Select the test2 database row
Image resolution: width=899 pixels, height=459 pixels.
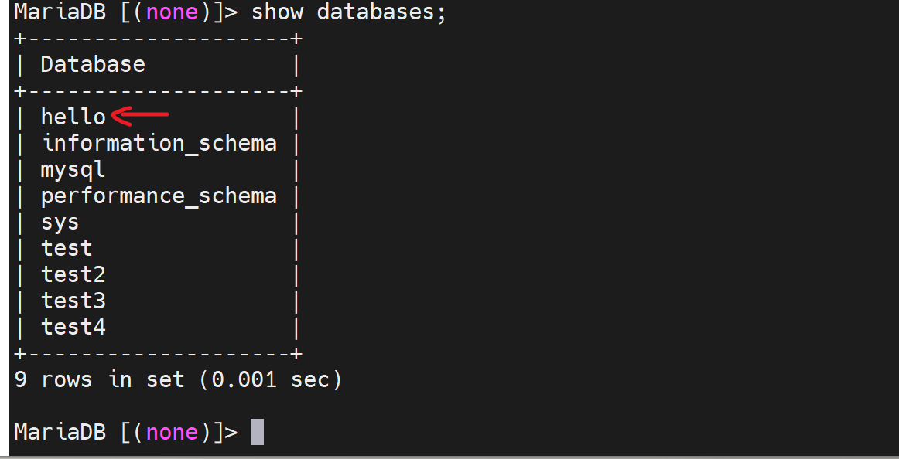tap(73, 274)
